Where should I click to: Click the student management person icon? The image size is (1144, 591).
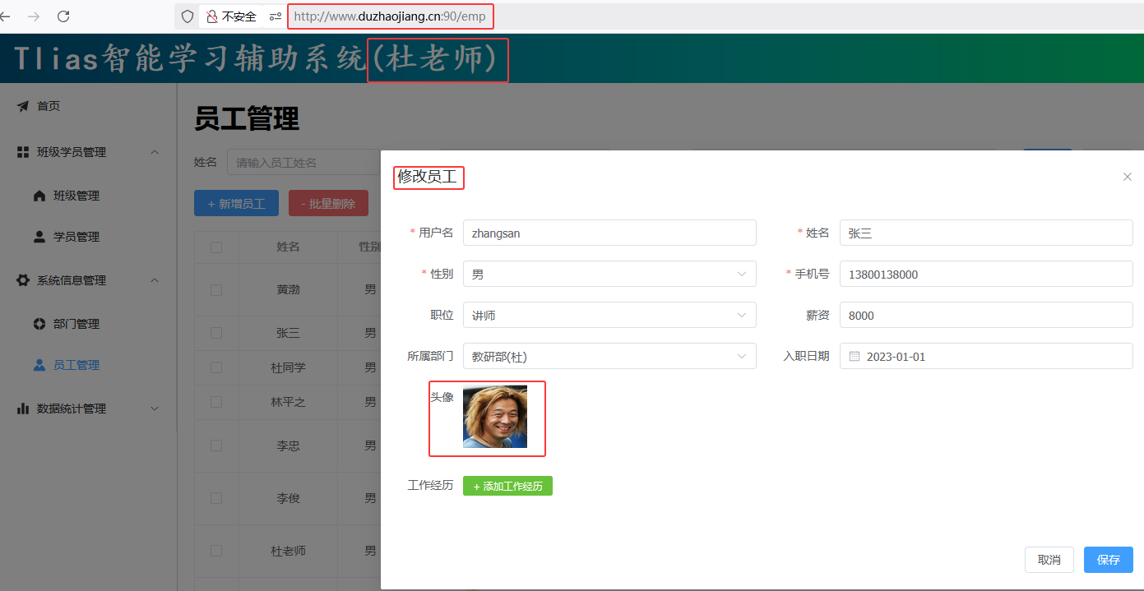click(x=39, y=237)
